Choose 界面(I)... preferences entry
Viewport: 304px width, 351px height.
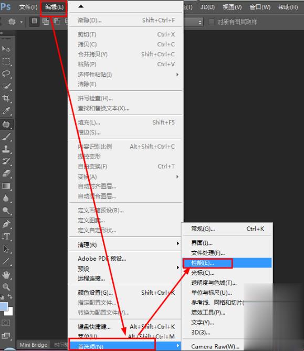tap(227, 243)
